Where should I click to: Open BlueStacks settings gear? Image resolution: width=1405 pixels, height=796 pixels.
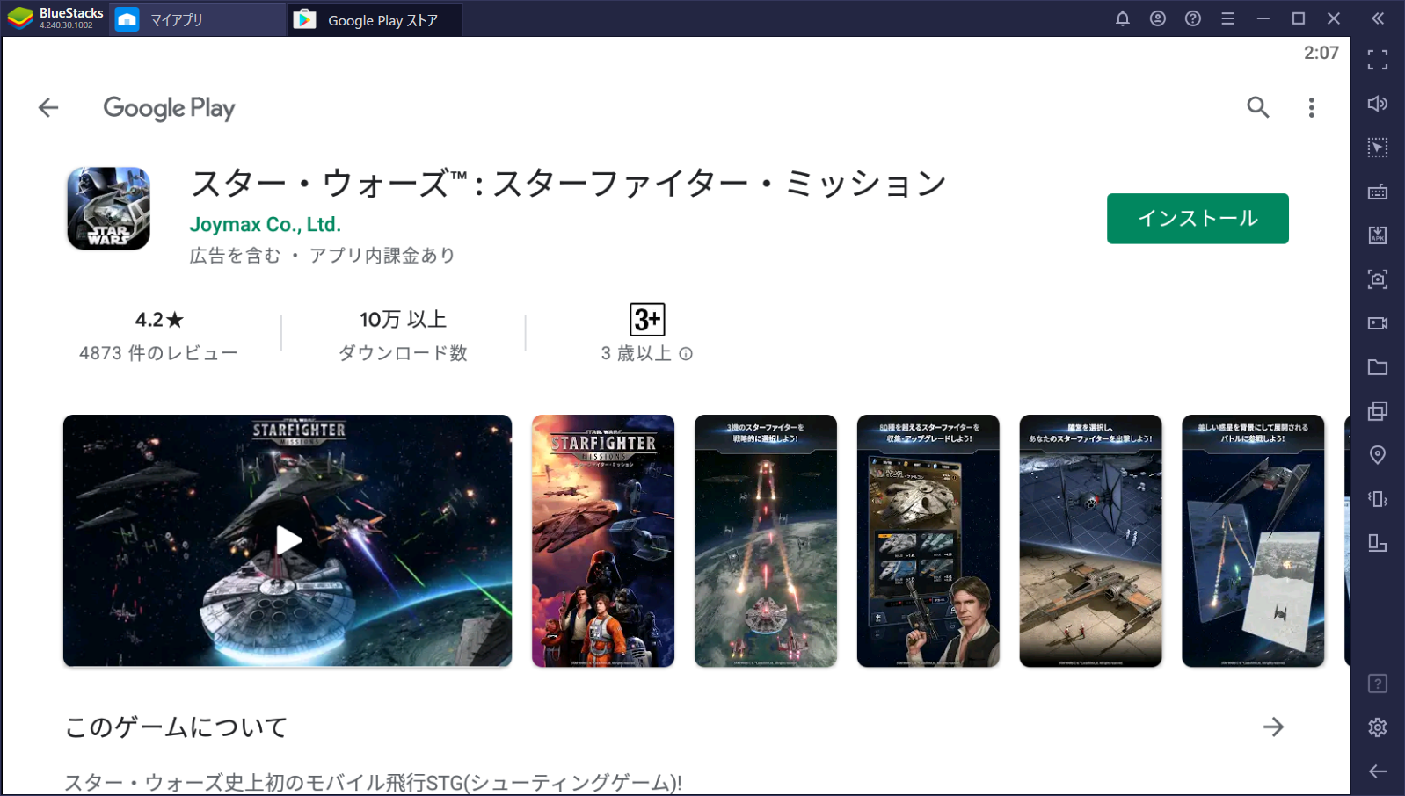click(1378, 727)
